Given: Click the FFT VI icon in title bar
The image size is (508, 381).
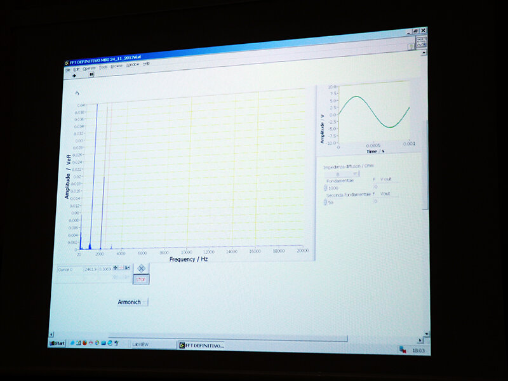Looking at the screenshot, I should (67, 62).
